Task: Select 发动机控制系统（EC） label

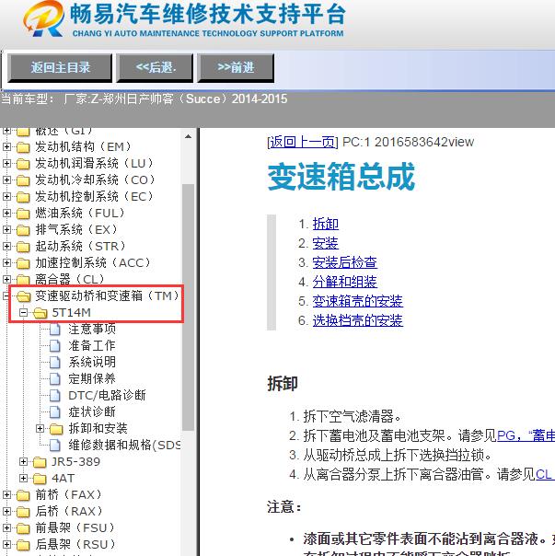Action: pos(95,196)
